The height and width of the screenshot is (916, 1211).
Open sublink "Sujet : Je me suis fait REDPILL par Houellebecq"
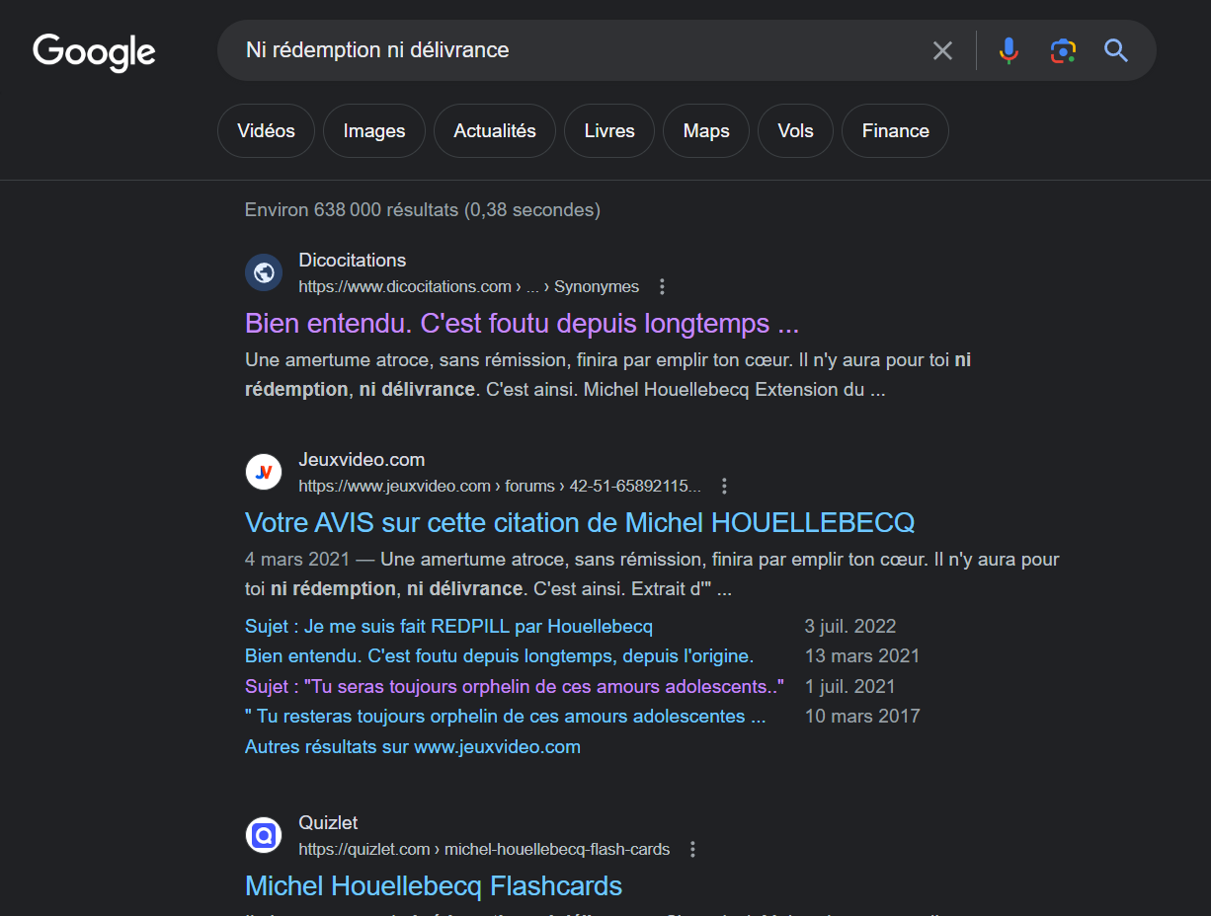pyautogui.click(x=448, y=627)
